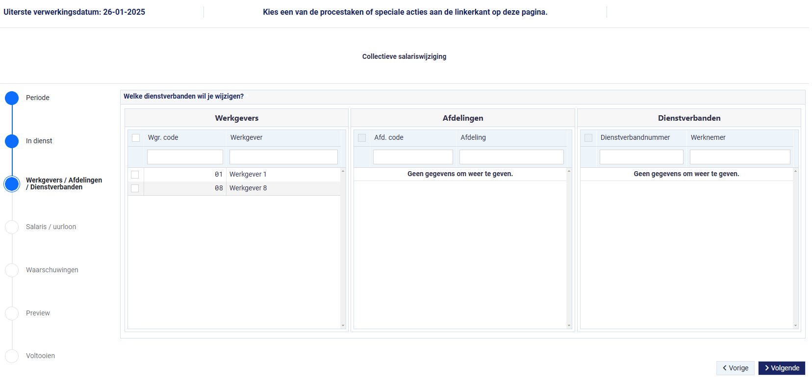Click the Waarschuwingen step circle
Image resolution: width=812 pixels, height=390 pixels.
pos(12,270)
